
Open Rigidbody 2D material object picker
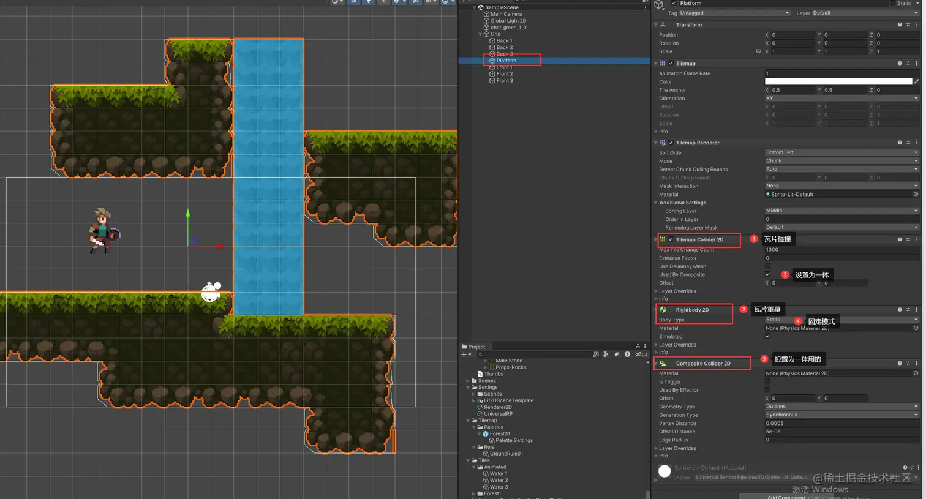[x=916, y=328]
